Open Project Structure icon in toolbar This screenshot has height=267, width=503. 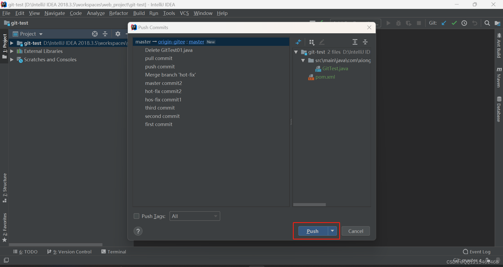click(x=497, y=23)
